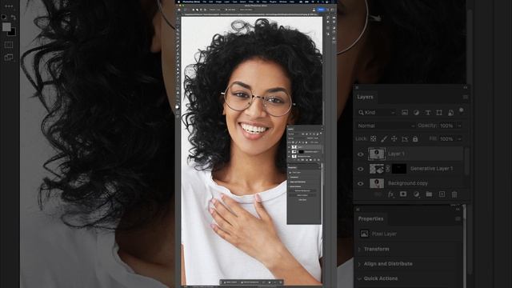Delete layer trash icon in enlarged Layers panel
This screenshot has width=512, height=288.
pos(454,194)
